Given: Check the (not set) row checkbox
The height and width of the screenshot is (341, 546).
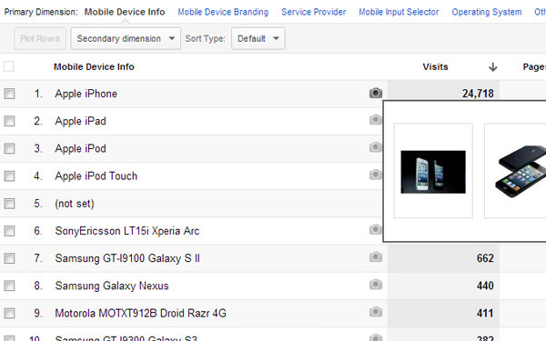Looking at the screenshot, I should point(9,203).
